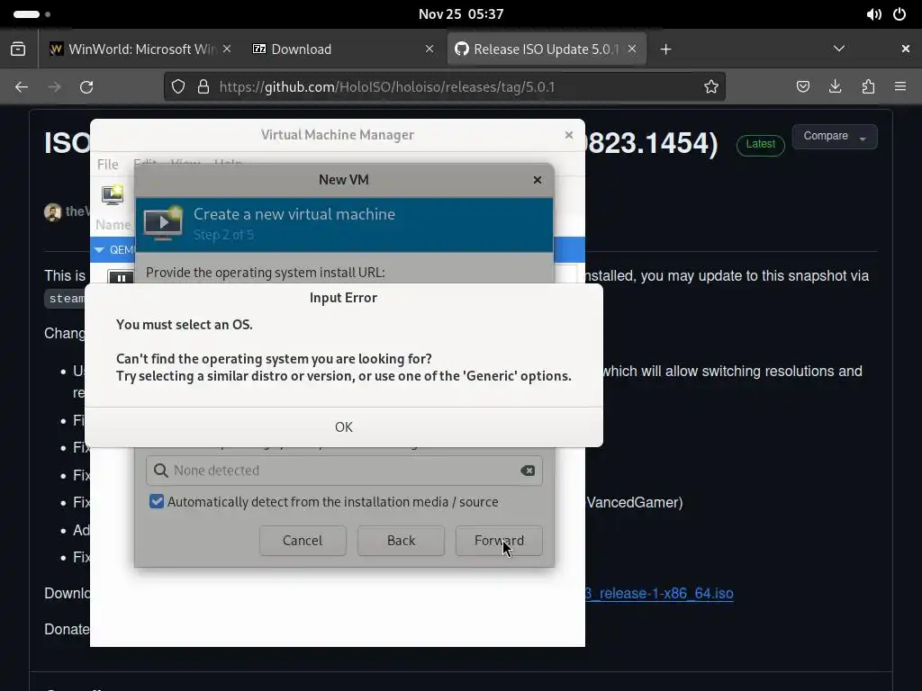Open the Compare dropdown on GitHub
The width and height of the screenshot is (922, 691).
pos(835,137)
